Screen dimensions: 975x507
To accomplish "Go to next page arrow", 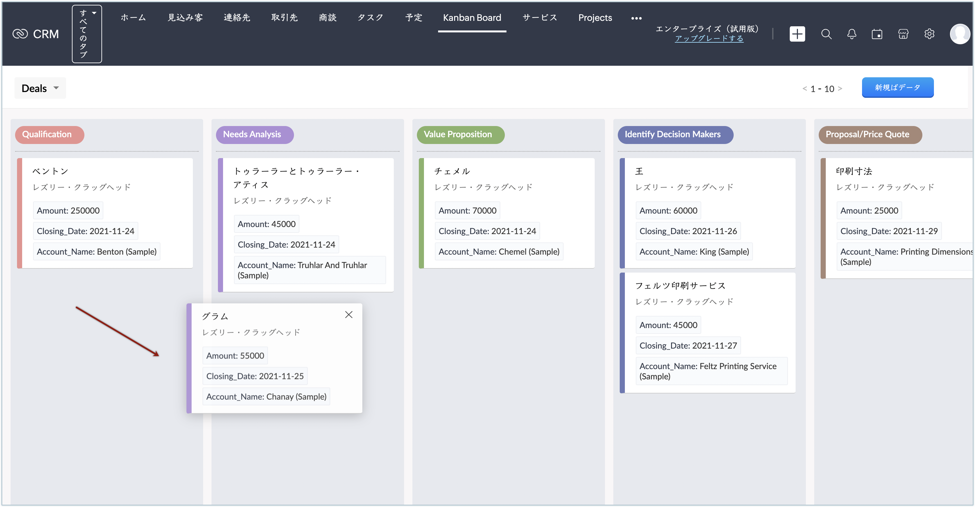I will tap(840, 89).
